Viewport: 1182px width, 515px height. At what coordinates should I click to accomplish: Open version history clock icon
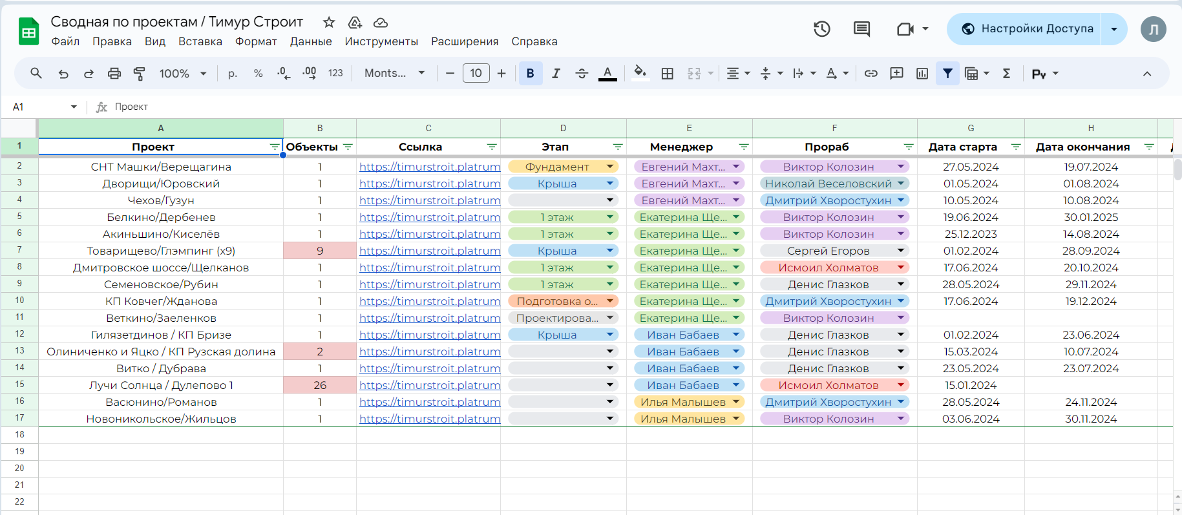coord(822,29)
